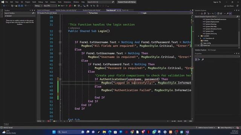The width and height of the screenshot is (241, 135).
Task: Open the Functions class navigation dropdown
Action: click(114, 13)
